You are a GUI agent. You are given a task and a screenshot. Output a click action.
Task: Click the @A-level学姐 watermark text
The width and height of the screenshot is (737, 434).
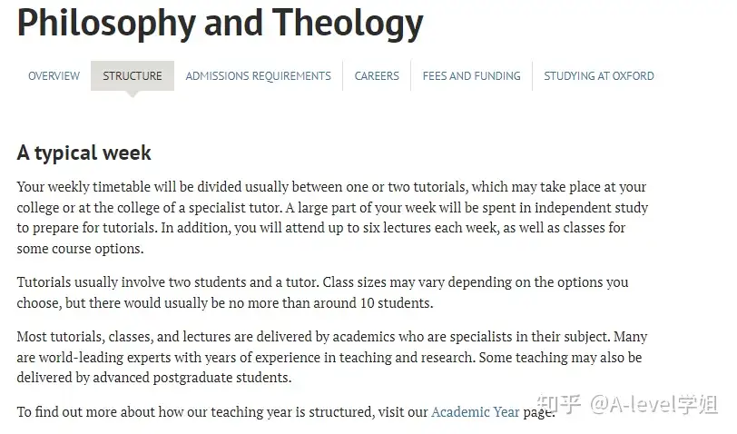654,404
